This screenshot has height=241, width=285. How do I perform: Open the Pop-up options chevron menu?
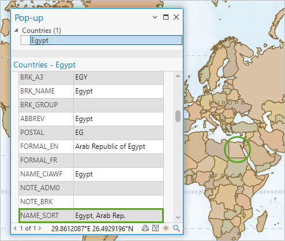click(x=155, y=17)
